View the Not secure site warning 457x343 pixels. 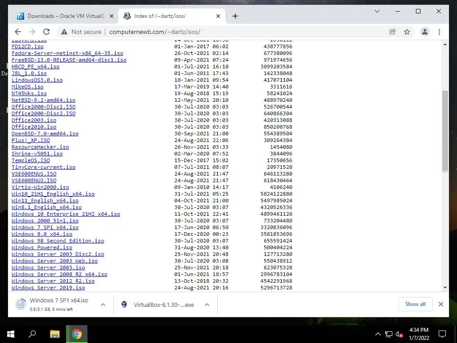pyautogui.click(x=81, y=32)
